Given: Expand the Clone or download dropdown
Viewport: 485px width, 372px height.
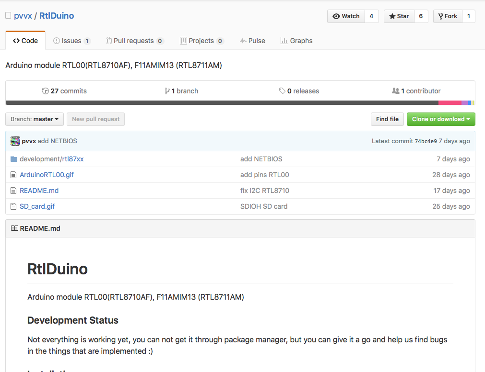Looking at the screenshot, I should coord(441,119).
